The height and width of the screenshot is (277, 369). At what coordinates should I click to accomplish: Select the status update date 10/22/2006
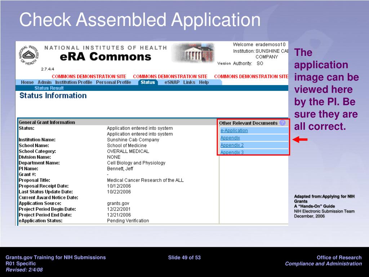[x=119, y=192]
